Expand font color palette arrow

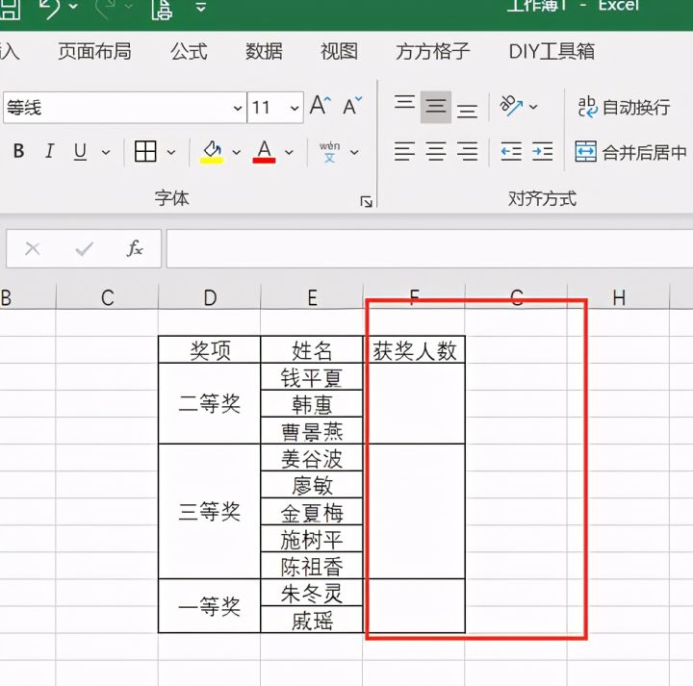[x=289, y=152]
